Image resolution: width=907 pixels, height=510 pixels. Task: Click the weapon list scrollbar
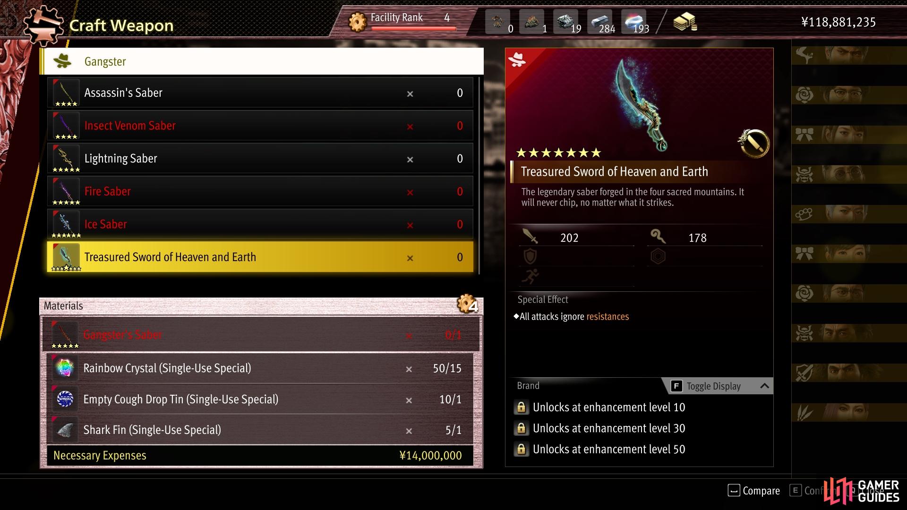[479, 176]
